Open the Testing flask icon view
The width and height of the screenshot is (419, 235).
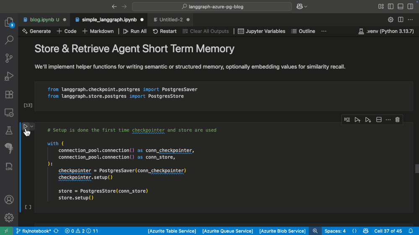coord(9,130)
